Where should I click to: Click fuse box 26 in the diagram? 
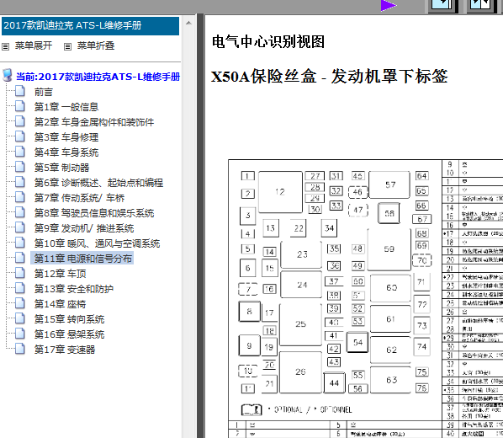coord(300,371)
